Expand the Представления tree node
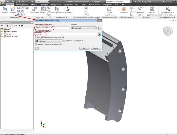 [2, 32]
